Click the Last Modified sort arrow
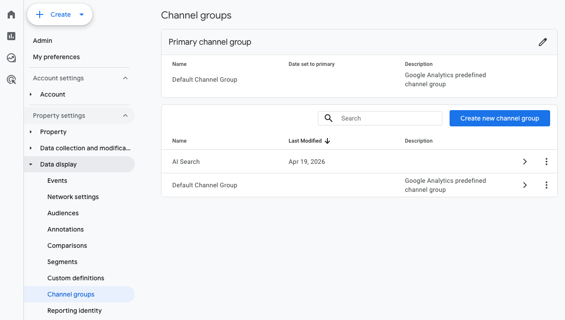Screen dimensions: 565x320 point(327,141)
